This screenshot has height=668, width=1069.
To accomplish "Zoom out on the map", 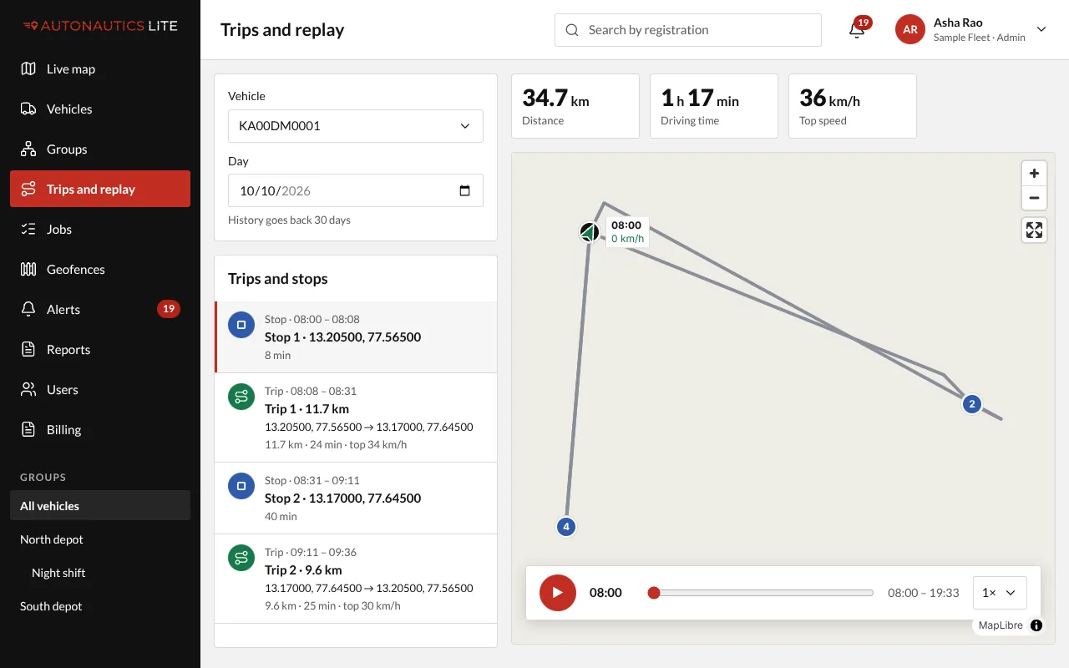I will (x=1034, y=198).
